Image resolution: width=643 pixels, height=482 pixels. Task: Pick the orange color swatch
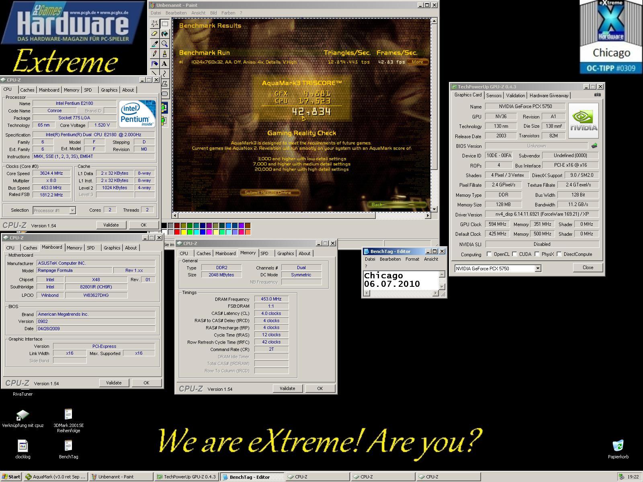pos(248,232)
